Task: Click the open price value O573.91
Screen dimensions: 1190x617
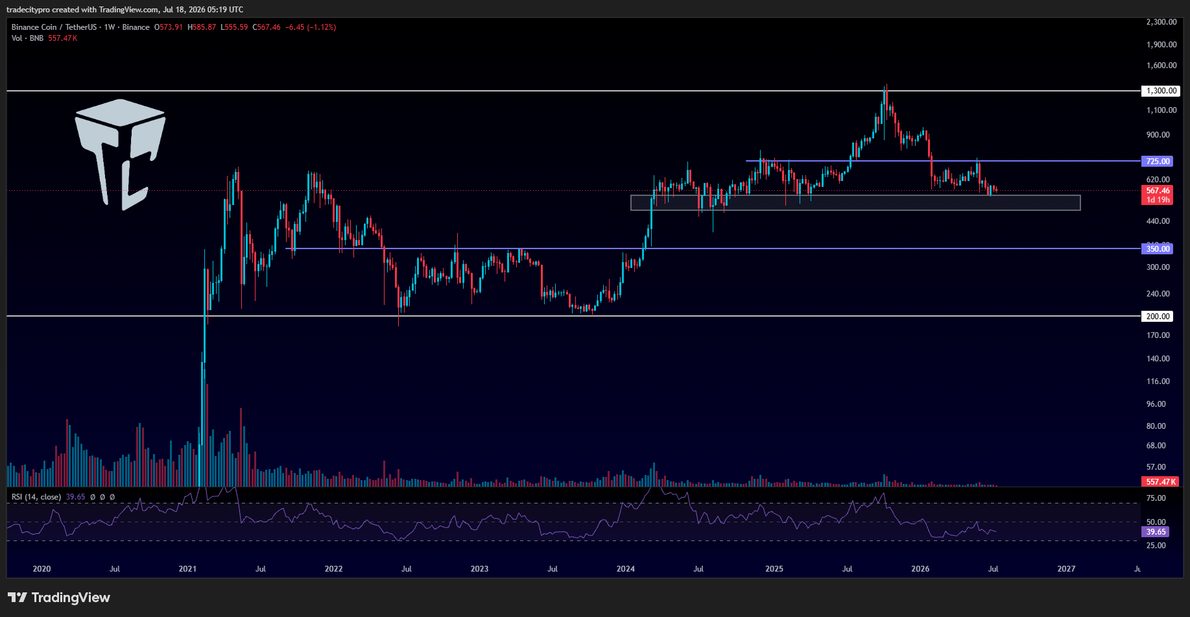Action: point(169,27)
